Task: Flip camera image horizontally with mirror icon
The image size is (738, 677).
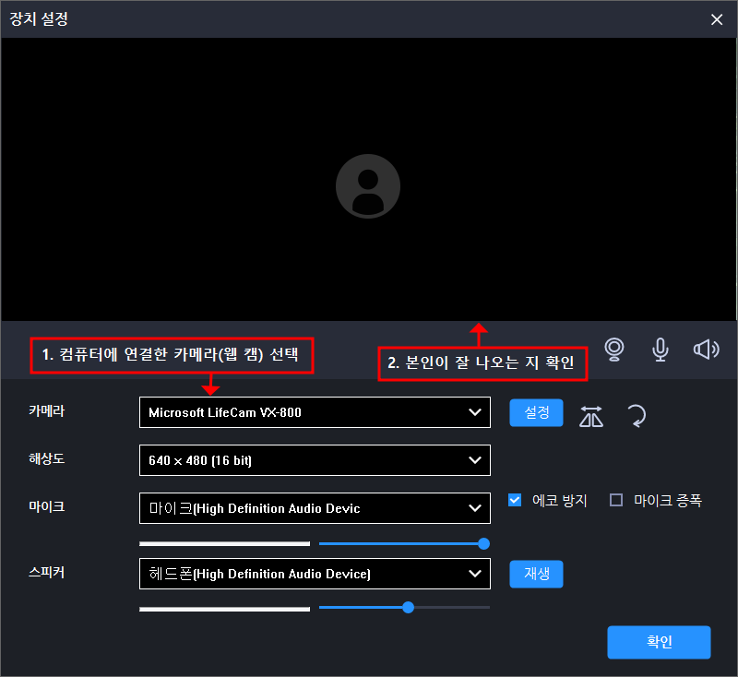Action: (x=591, y=416)
